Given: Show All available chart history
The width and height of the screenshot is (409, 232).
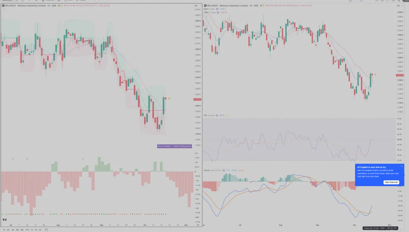Looking at the screenshot, I should [x=40, y=230].
